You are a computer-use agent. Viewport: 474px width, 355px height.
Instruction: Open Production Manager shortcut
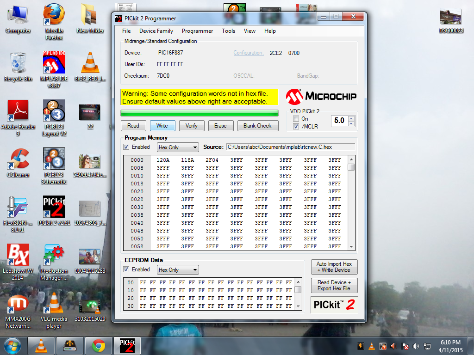pyautogui.click(x=54, y=262)
